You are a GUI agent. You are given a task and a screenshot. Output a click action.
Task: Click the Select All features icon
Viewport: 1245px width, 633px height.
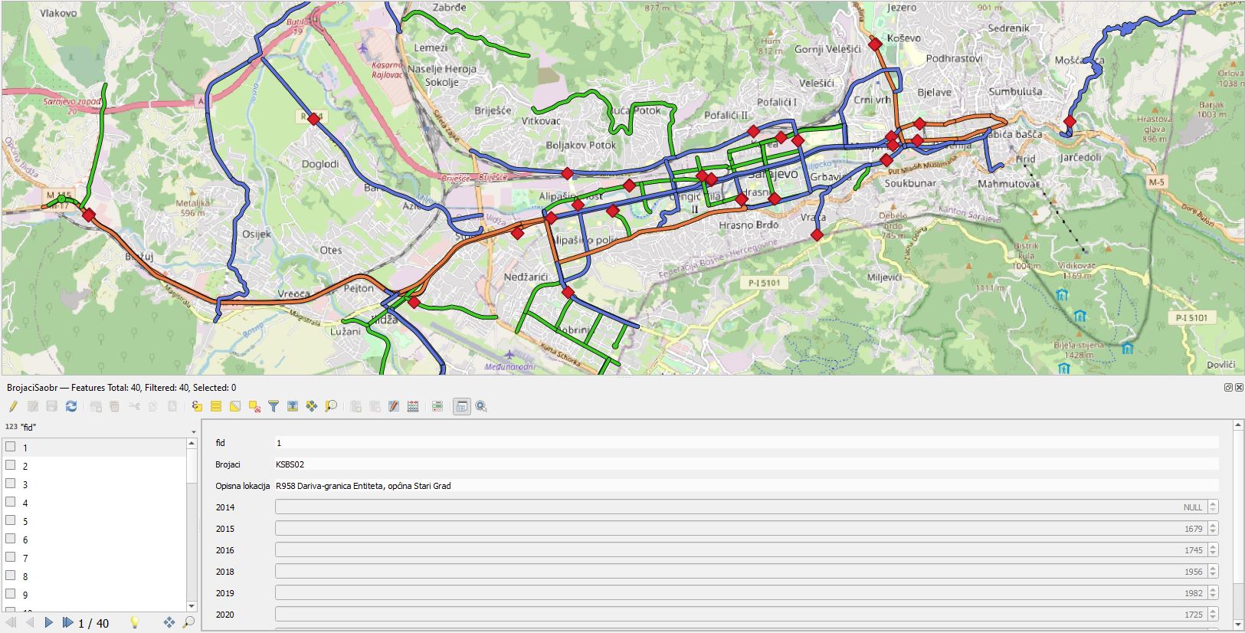(x=216, y=406)
